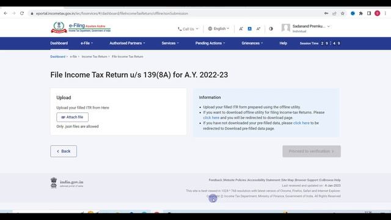Screen dimensions: 391x220
Task: Open the Grievances menu
Action: (252, 43)
